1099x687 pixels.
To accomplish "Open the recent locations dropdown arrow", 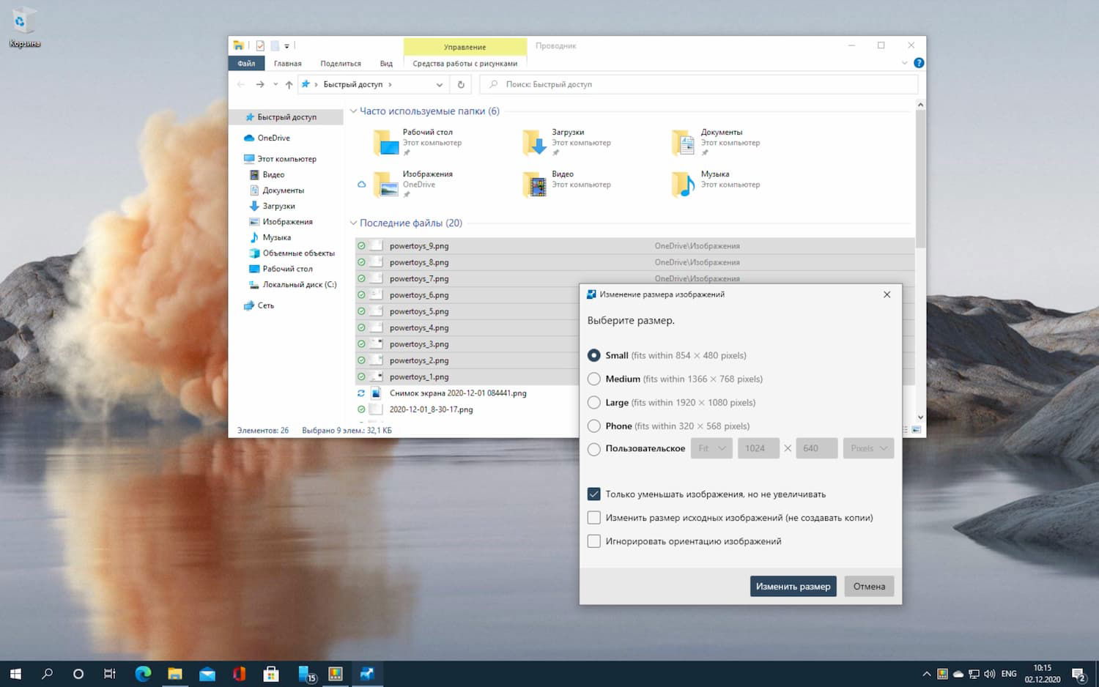I will (275, 84).
